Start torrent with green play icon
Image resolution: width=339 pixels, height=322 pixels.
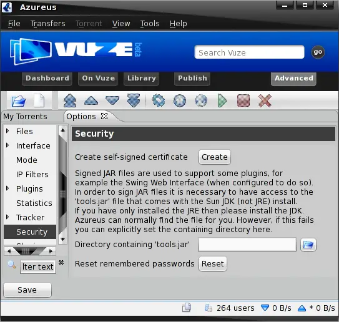[222, 100]
